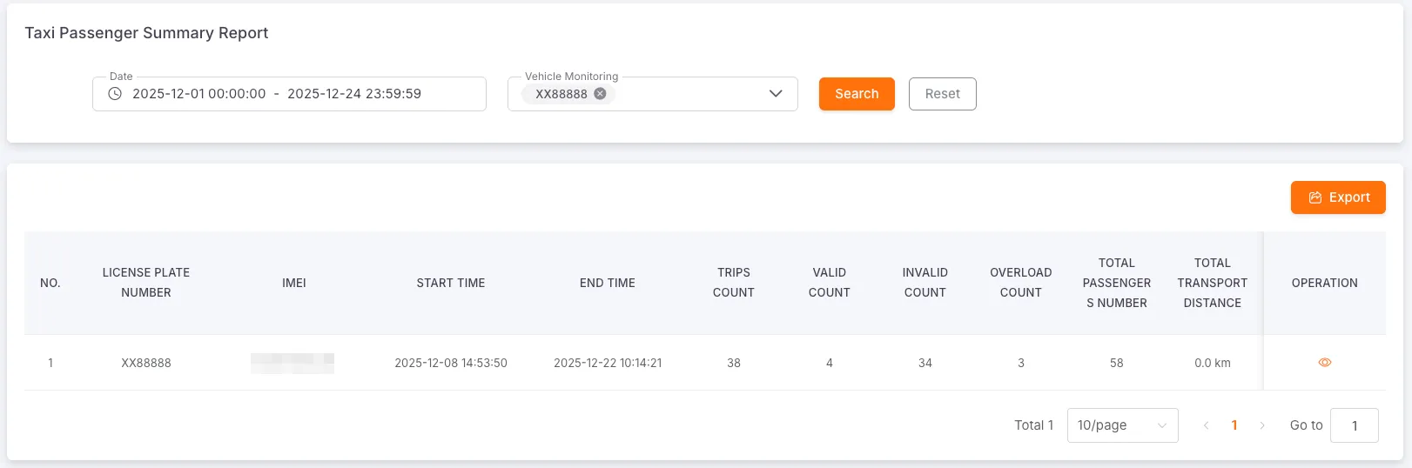1412x468 pixels.
Task: Select the XX88888 license plate cell
Action: pyautogui.click(x=146, y=363)
